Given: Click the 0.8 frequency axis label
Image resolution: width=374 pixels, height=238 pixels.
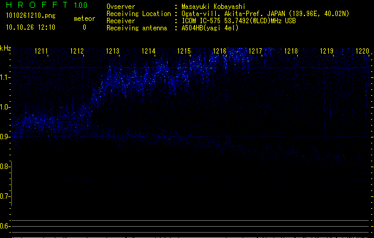Looking at the screenshot, I should tap(5, 167).
